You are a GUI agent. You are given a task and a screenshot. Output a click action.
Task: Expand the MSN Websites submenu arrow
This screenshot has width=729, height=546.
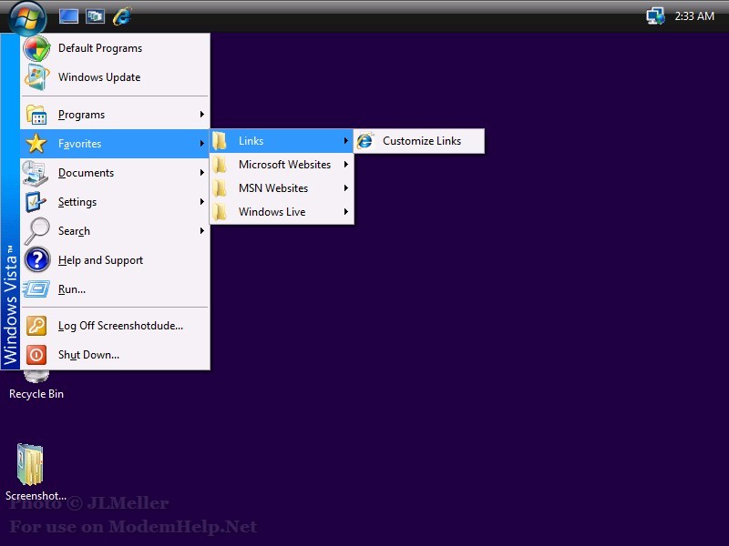[x=346, y=188]
